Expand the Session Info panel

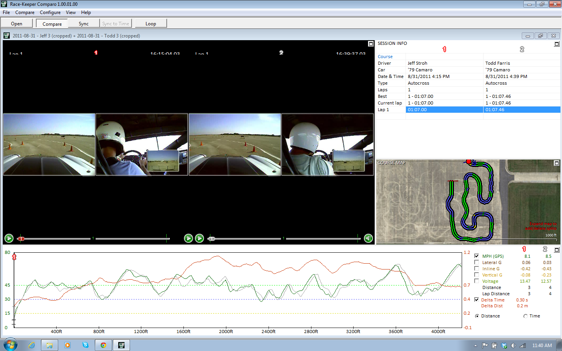point(557,44)
